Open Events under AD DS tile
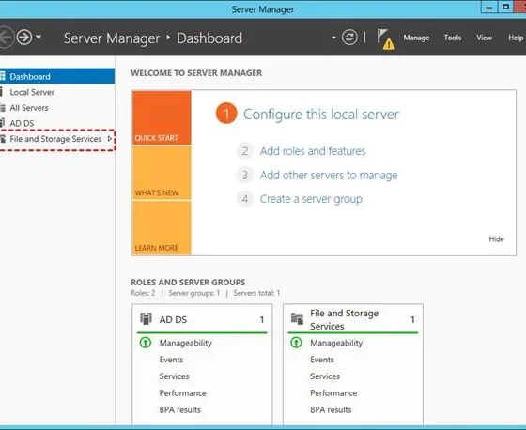526x430 pixels. coord(171,360)
